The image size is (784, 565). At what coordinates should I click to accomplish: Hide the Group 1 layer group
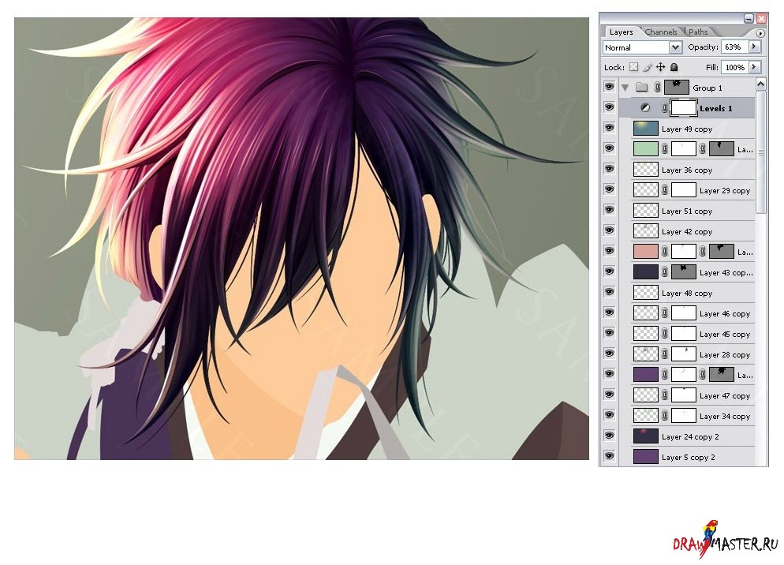click(609, 87)
